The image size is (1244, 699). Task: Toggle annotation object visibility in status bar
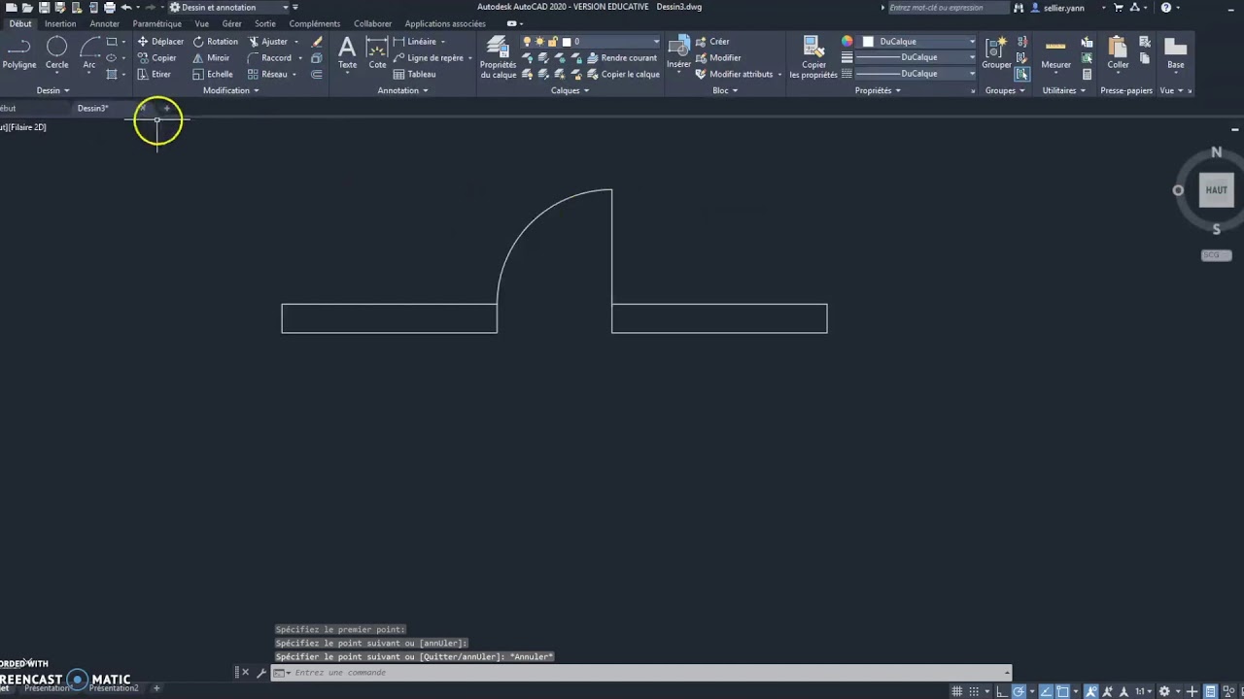[x=1090, y=691]
